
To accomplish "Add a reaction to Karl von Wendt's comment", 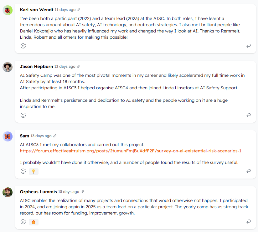I will (x=23, y=46).
